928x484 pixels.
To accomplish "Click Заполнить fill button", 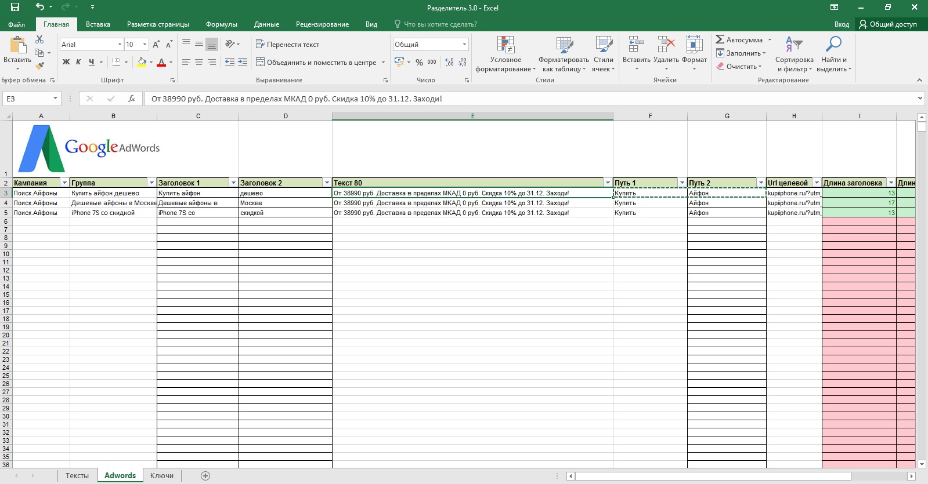I will pyautogui.click(x=740, y=53).
